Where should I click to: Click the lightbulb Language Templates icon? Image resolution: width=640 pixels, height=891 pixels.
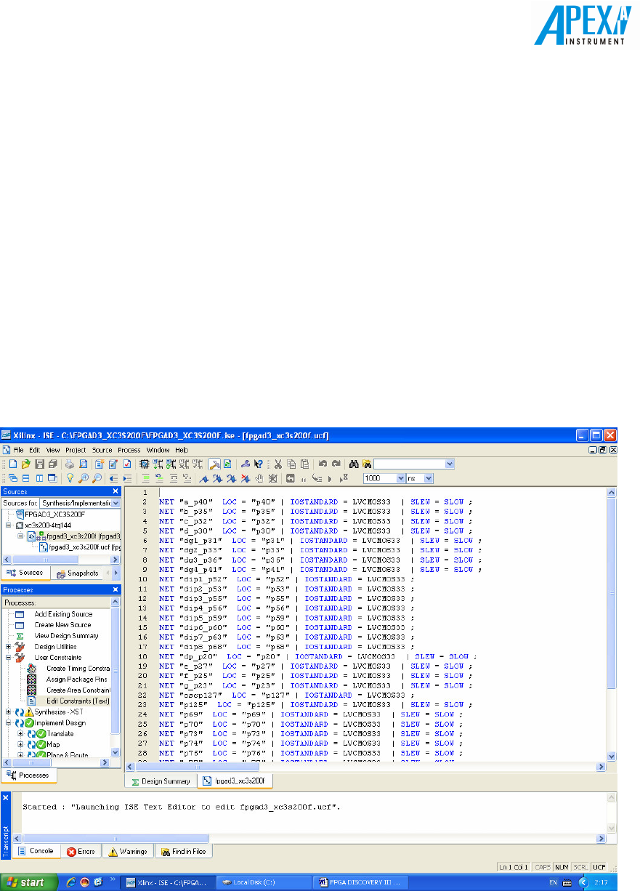[x=70, y=478]
